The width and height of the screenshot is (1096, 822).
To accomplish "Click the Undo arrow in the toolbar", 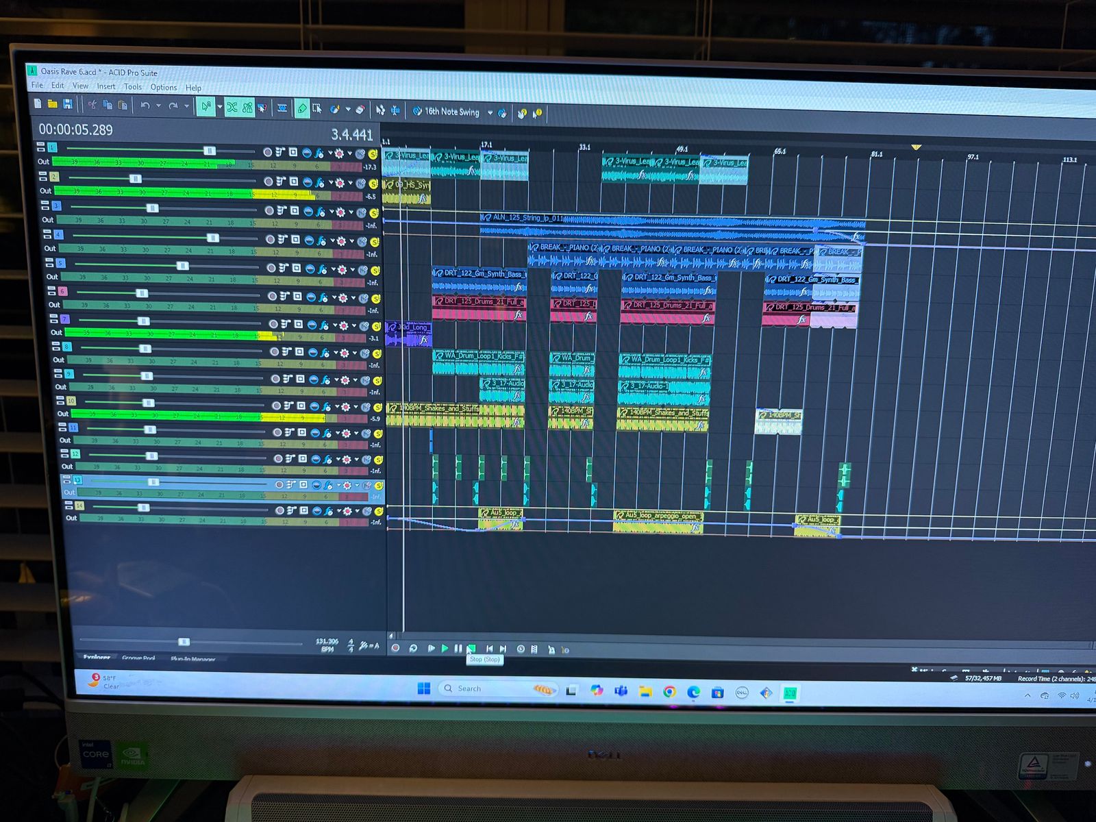I will pos(145,105).
